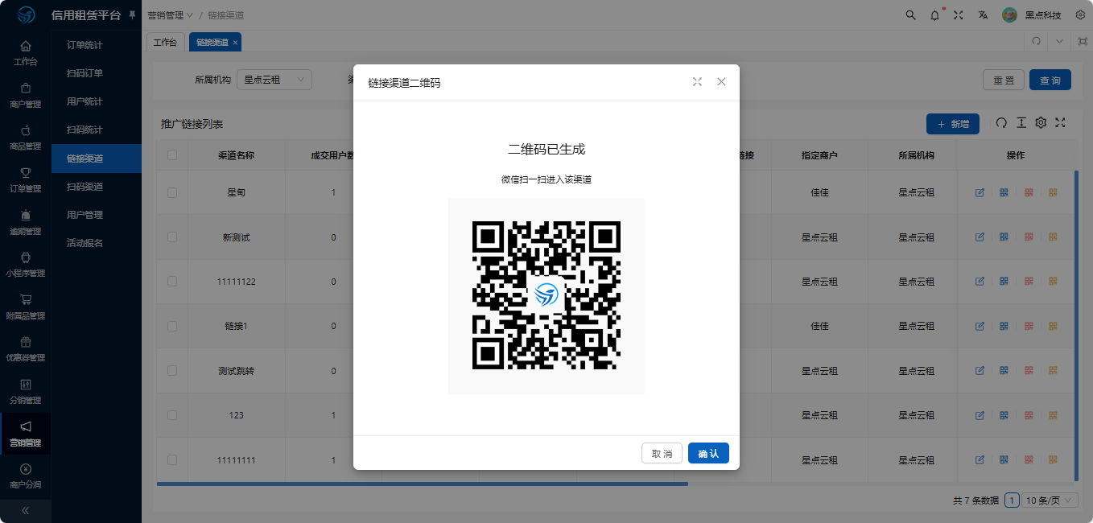
Task: Click the edit icon in the 星甸 row
Action: (980, 192)
